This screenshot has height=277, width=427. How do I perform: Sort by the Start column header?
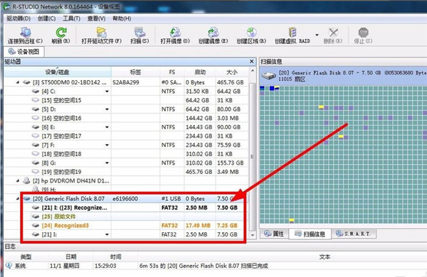click(x=200, y=72)
